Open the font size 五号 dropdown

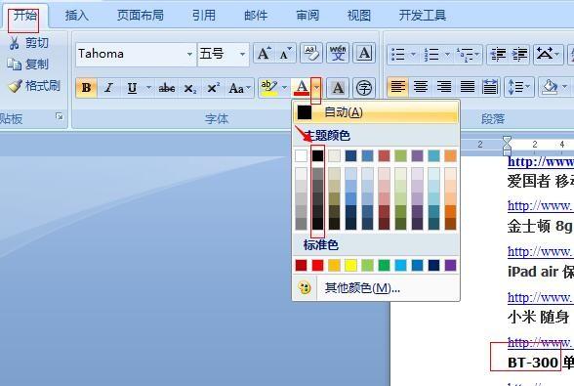point(242,55)
